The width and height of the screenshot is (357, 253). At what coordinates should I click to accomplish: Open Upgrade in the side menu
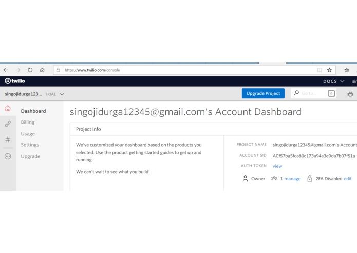pyautogui.click(x=30, y=156)
